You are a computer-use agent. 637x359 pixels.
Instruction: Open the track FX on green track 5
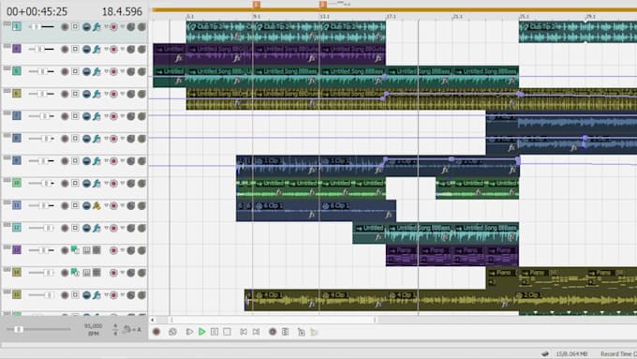[x=96, y=71]
